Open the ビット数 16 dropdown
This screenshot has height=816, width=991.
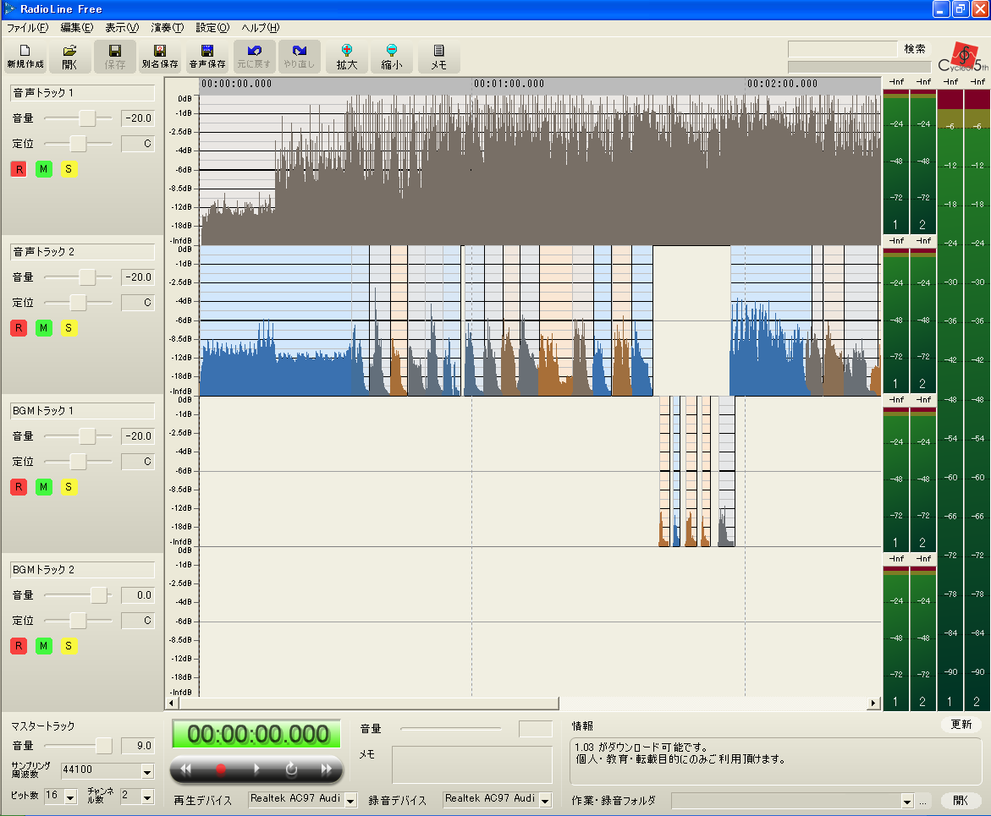(71, 797)
